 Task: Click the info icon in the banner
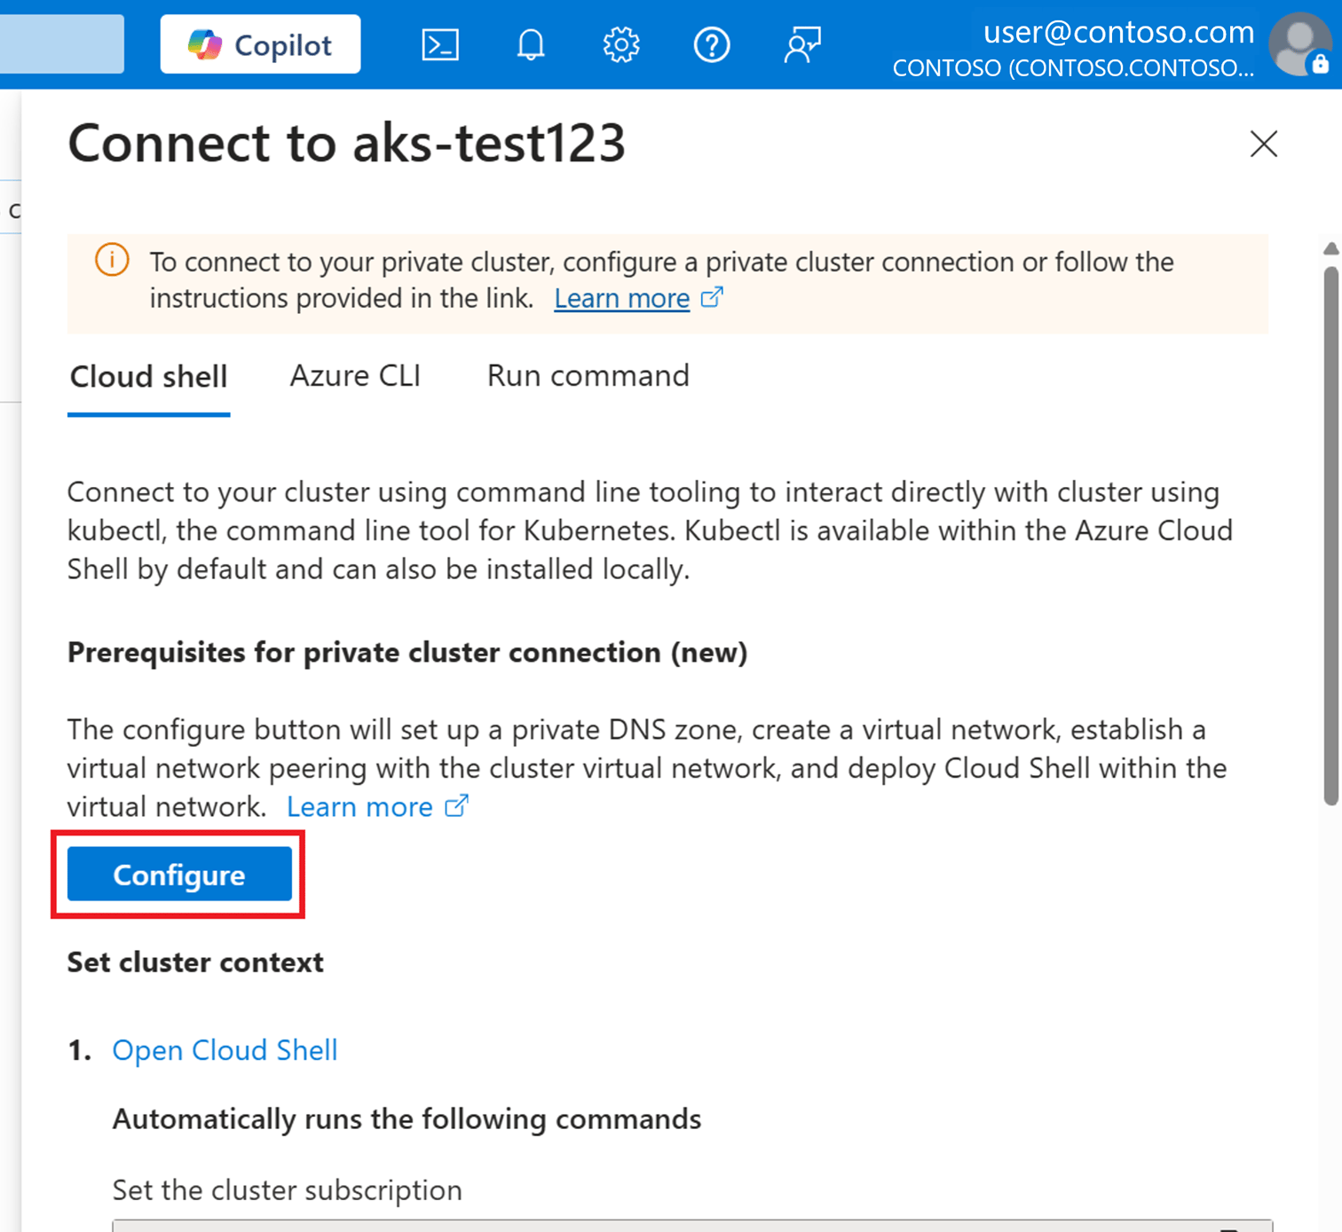112,261
